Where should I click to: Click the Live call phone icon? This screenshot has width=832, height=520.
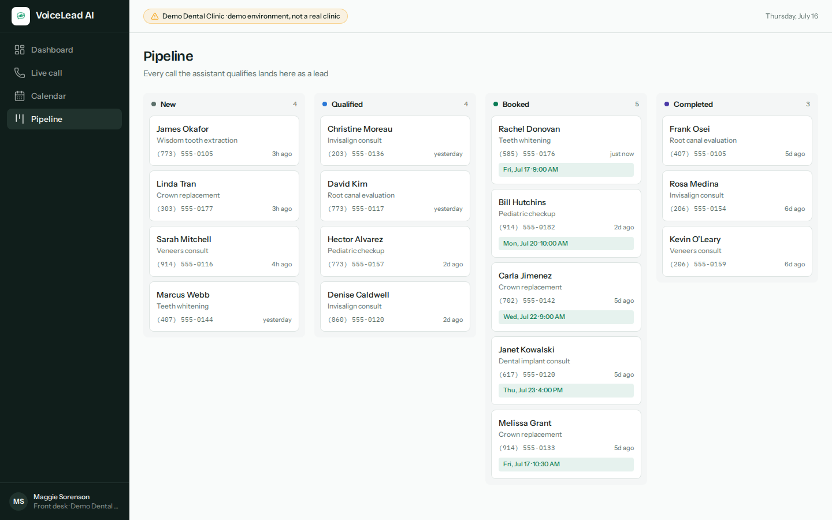[x=20, y=73]
